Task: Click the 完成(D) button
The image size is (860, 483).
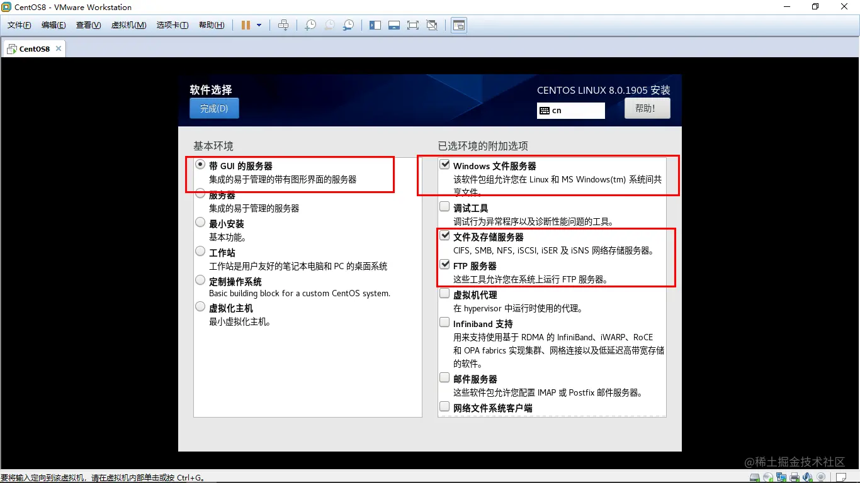Action: click(214, 108)
